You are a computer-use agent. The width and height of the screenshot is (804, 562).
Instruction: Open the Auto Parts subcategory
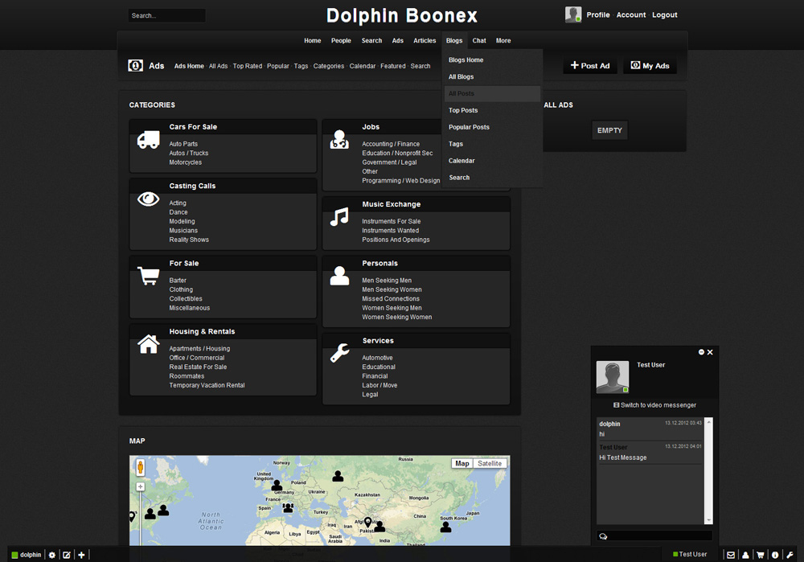[x=183, y=144]
